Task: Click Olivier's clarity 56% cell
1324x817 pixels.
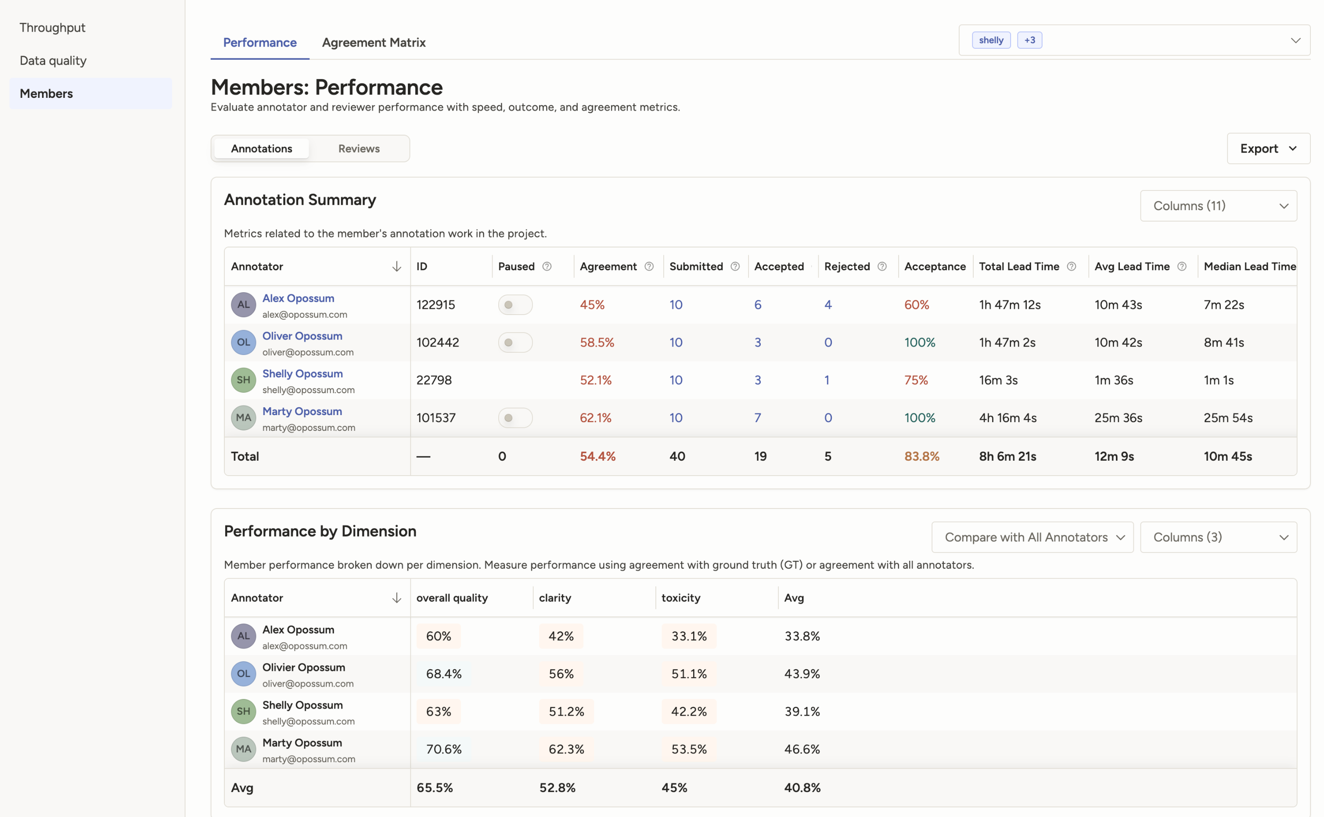Action: (561, 674)
